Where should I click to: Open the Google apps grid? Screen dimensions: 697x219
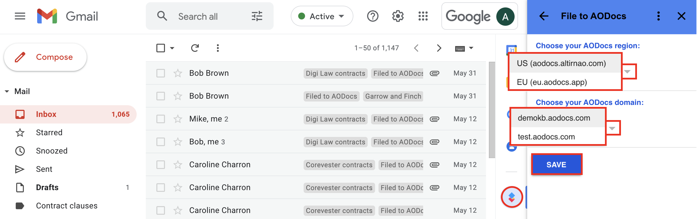pyautogui.click(x=423, y=16)
